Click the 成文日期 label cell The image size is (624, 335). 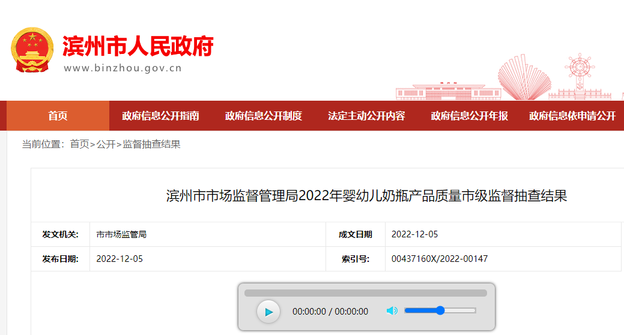(x=356, y=234)
